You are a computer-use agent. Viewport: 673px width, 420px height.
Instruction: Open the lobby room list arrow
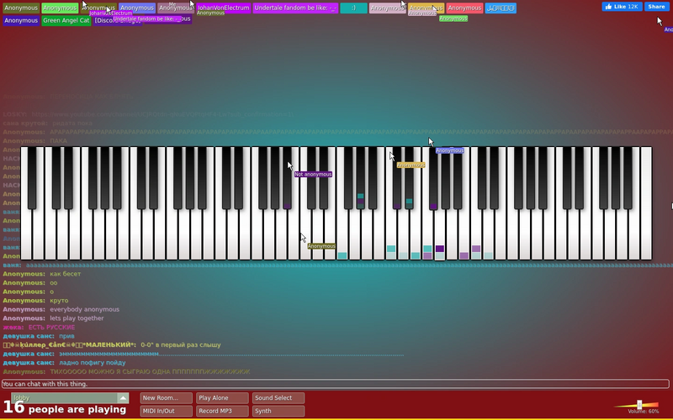click(123, 397)
